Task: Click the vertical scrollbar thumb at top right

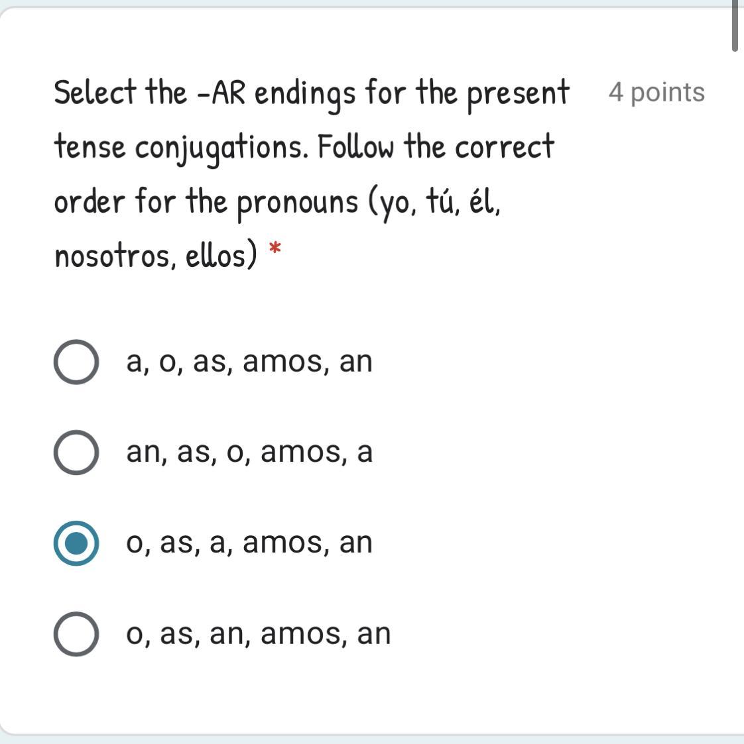Action: [735, 27]
